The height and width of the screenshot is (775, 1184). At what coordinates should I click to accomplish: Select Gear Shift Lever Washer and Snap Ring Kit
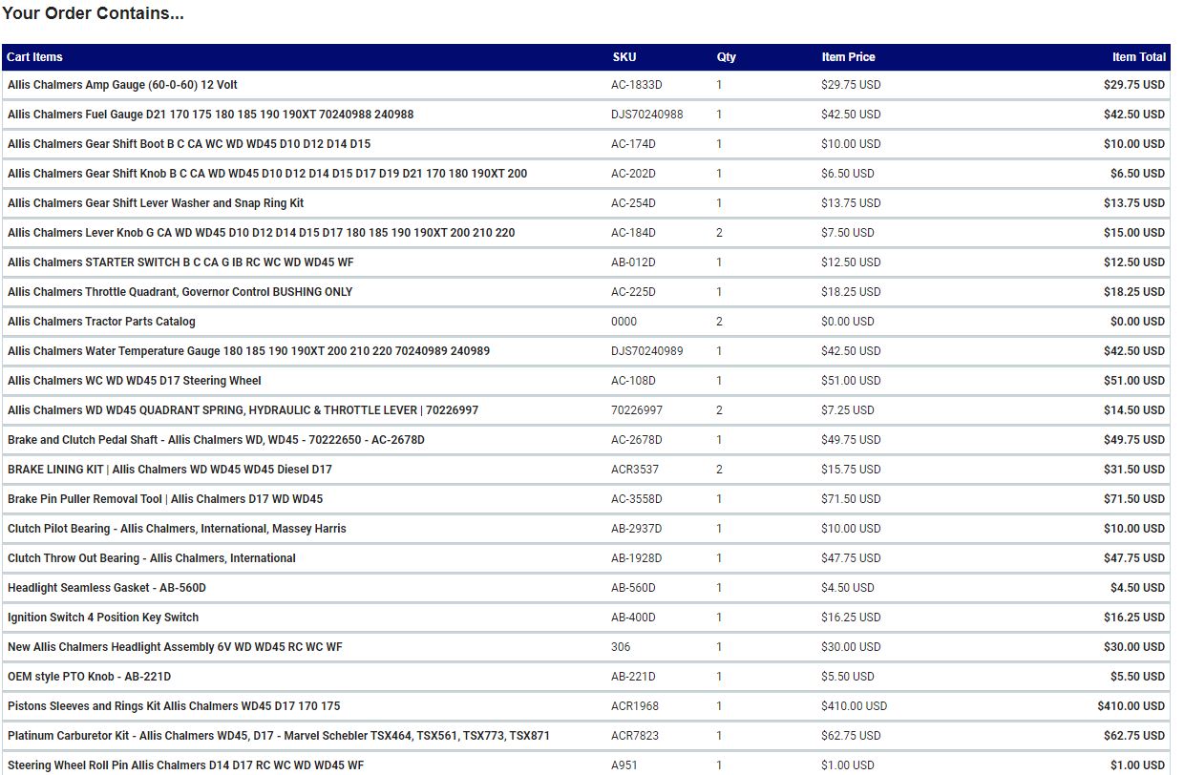point(156,203)
